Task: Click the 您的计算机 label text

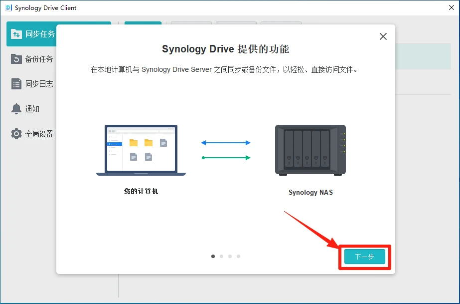Action: pyautogui.click(x=141, y=192)
